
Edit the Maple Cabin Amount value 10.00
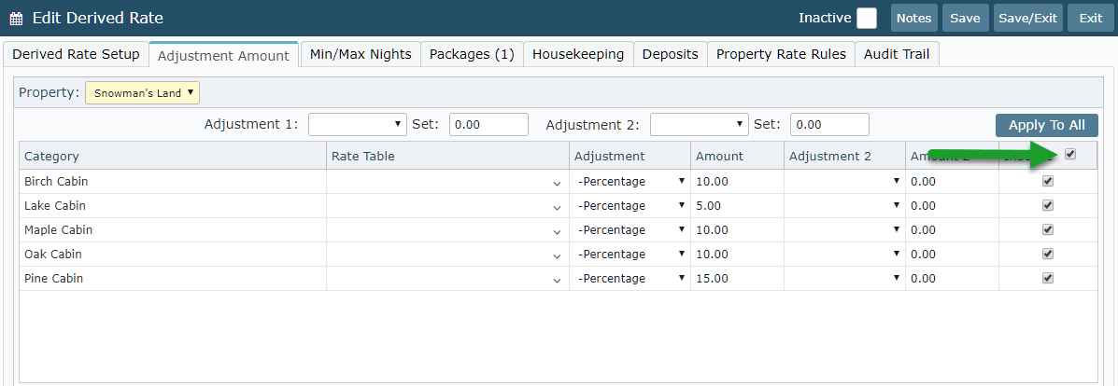737,230
